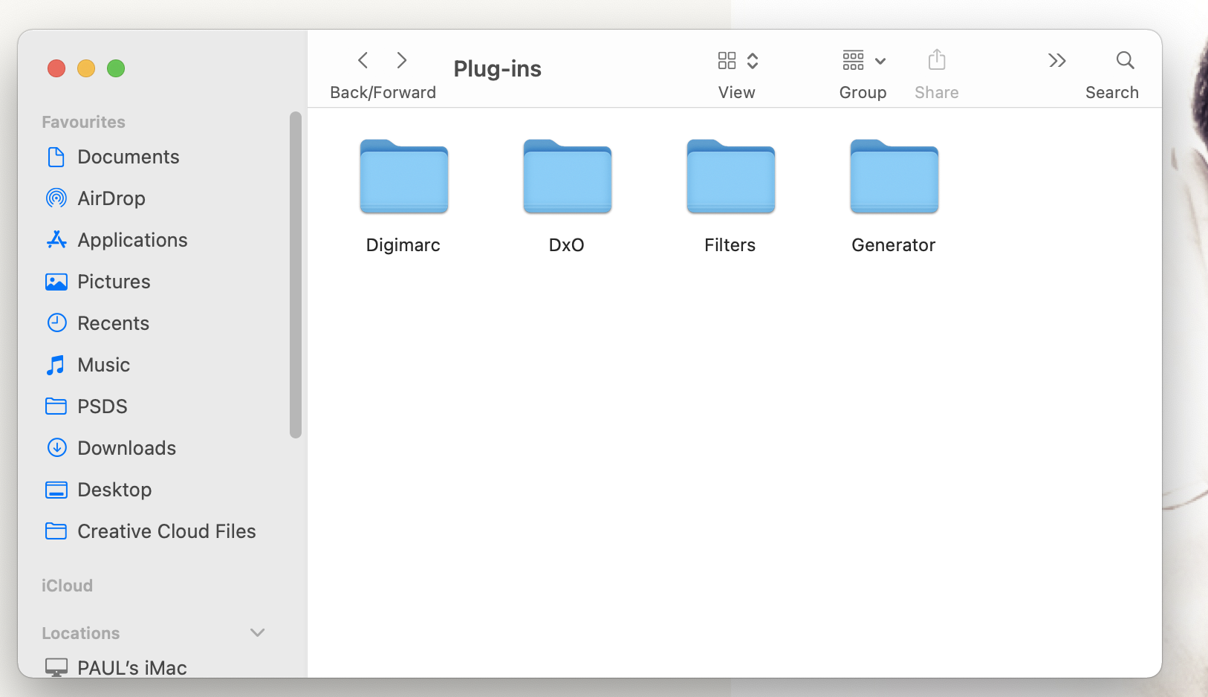Start a search with the Search icon
The image size is (1208, 697).
click(x=1125, y=60)
